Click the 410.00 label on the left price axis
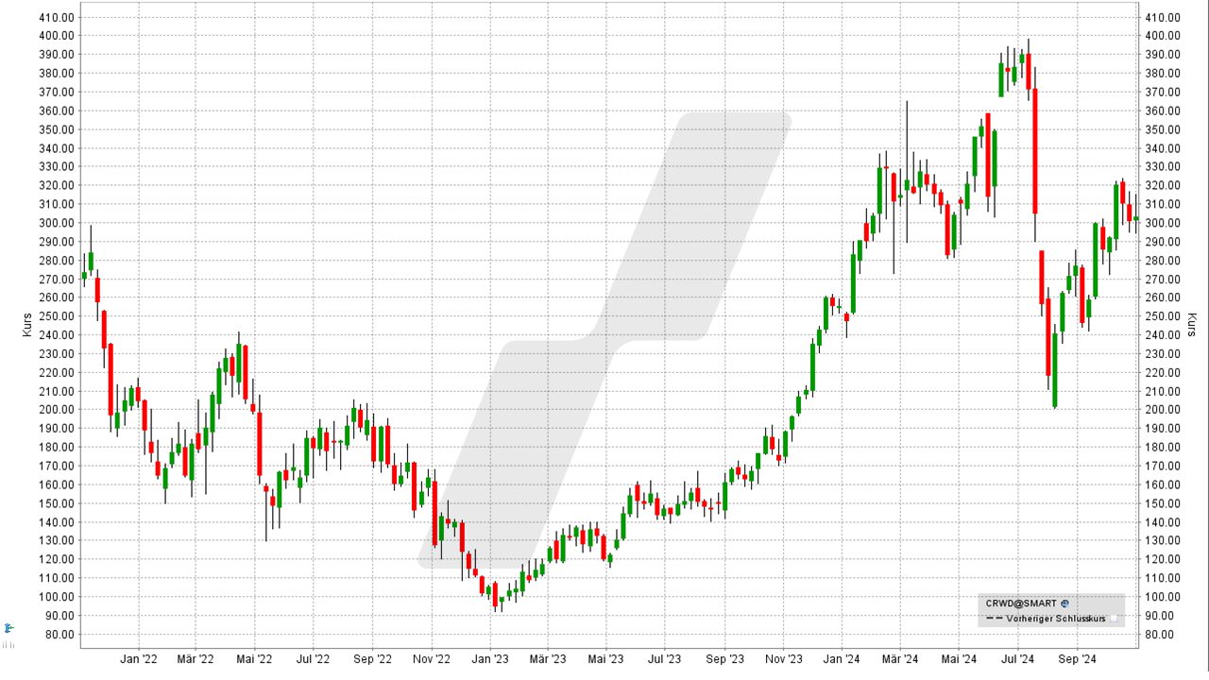Viewport: 1209px width, 680px height. coord(57,17)
